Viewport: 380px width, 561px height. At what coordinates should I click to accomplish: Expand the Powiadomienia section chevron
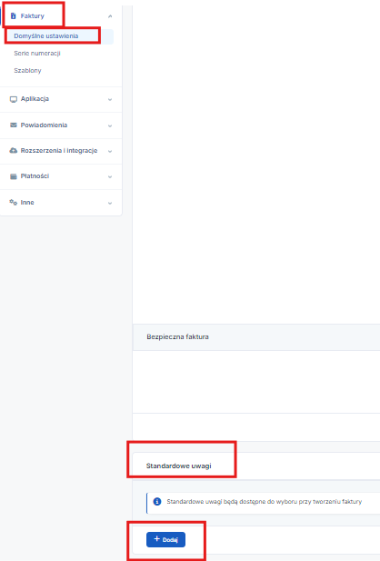(110, 125)
